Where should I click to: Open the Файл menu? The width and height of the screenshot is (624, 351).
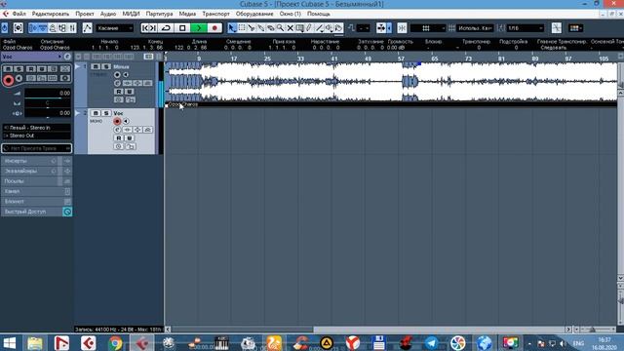point(19,14)
